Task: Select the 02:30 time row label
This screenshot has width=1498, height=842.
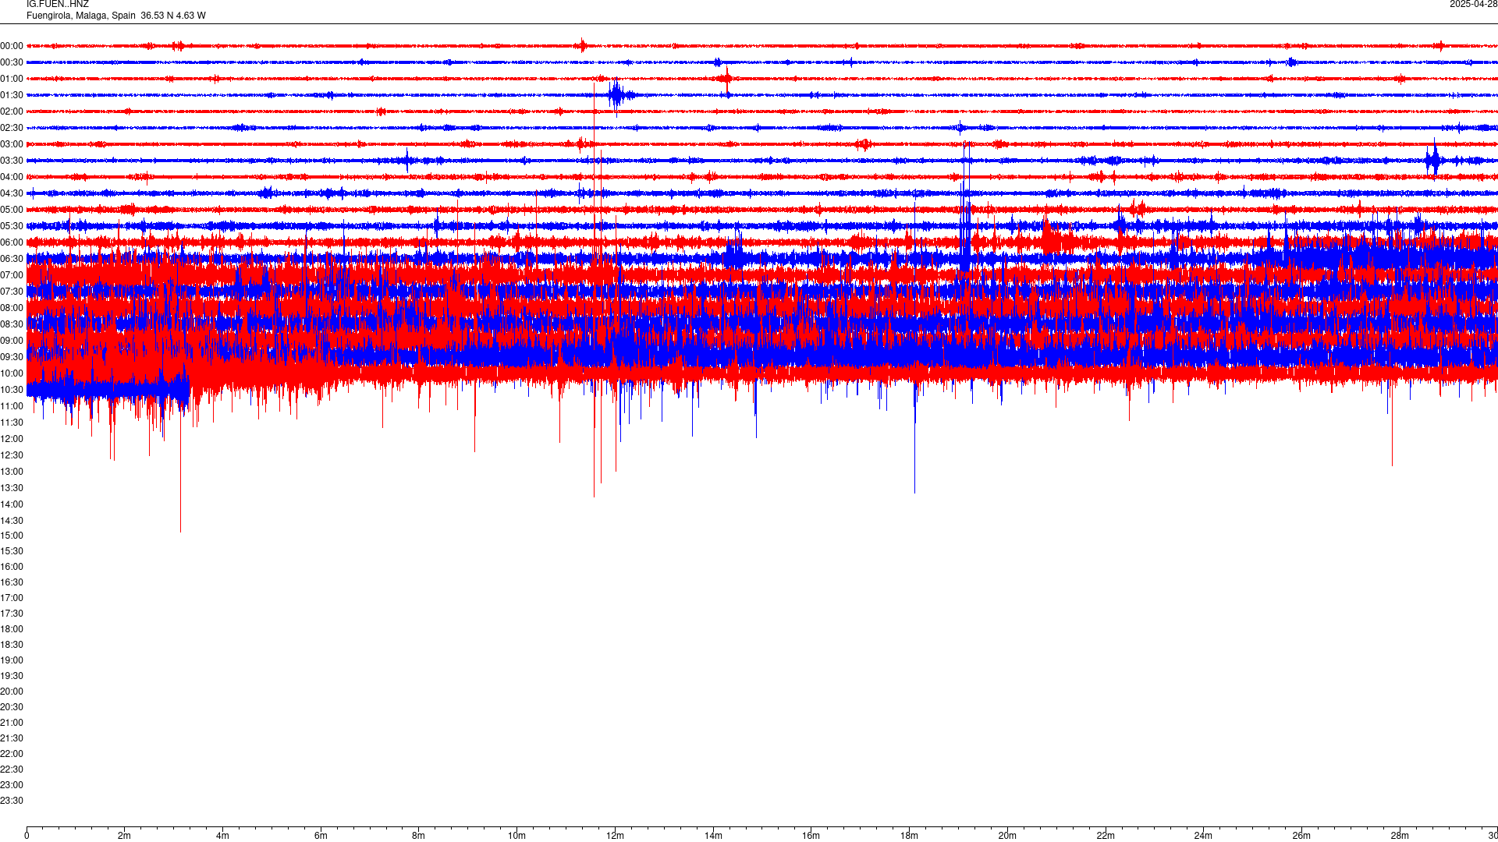Action: click(12, 128)
